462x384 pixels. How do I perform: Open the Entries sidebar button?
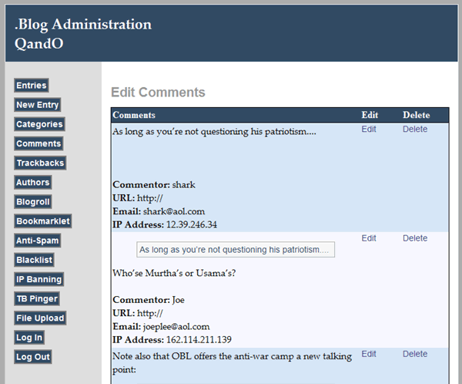(32, 86)
